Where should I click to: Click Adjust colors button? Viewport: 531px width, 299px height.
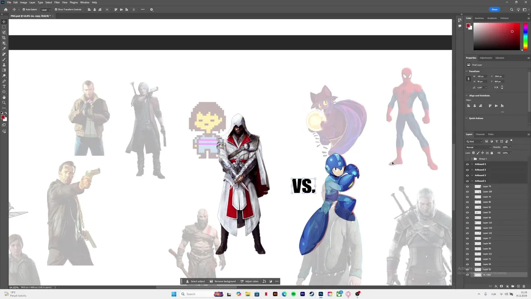pyautogui.click(x=249, y=282)
